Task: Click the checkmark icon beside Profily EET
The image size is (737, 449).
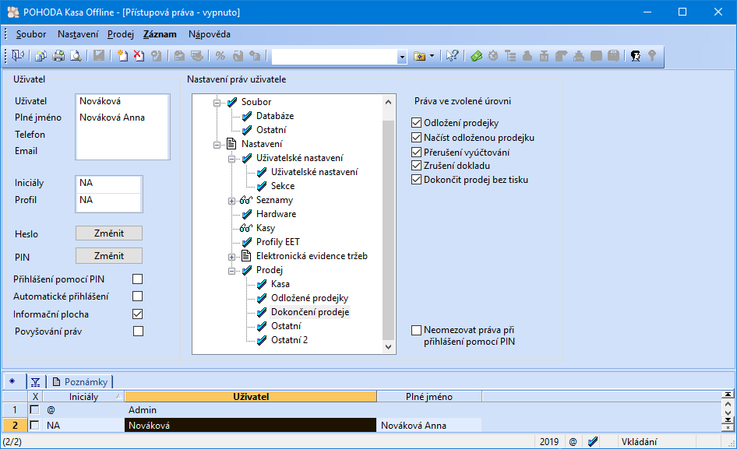Action: (x=247, y=242)
